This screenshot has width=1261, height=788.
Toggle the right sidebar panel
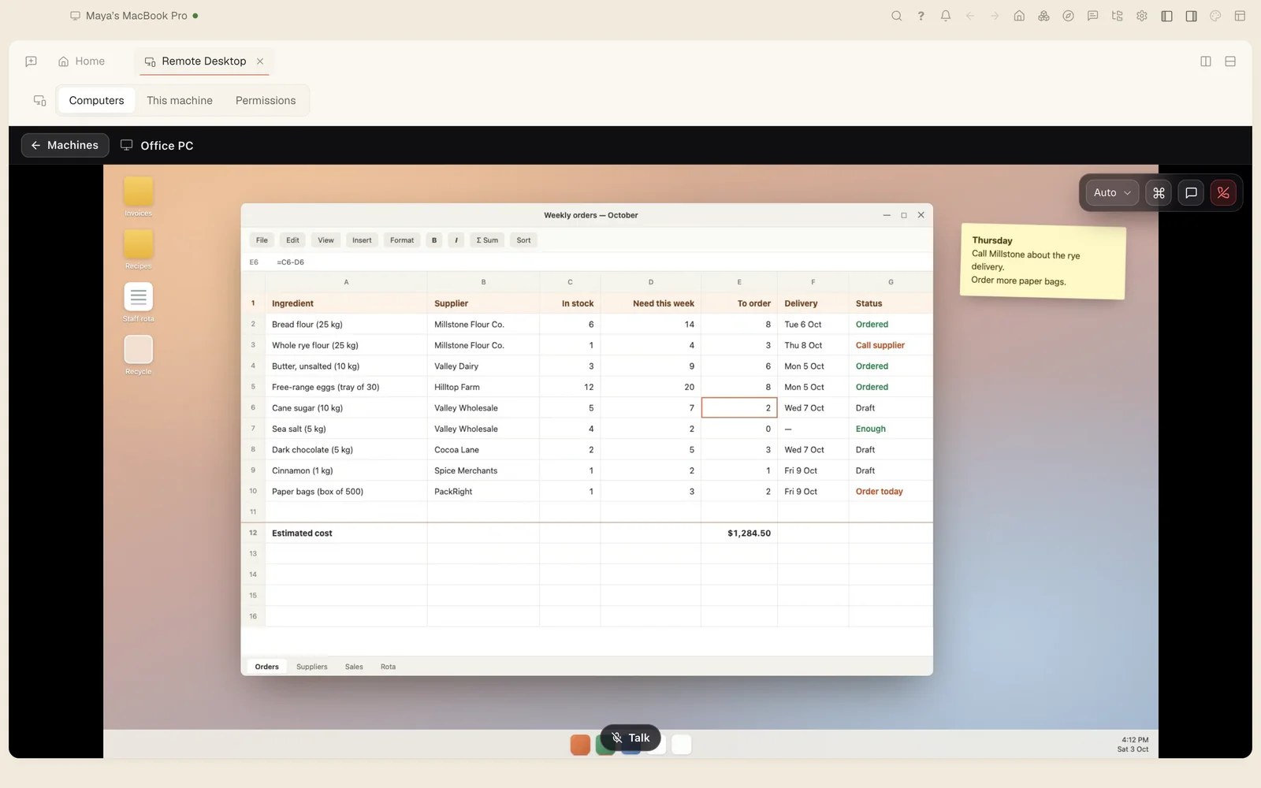pyautogui.click(x=1191, y=16)
